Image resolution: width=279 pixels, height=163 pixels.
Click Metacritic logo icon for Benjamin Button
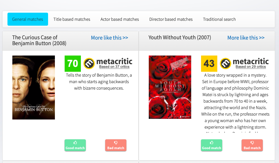(89, 64)
